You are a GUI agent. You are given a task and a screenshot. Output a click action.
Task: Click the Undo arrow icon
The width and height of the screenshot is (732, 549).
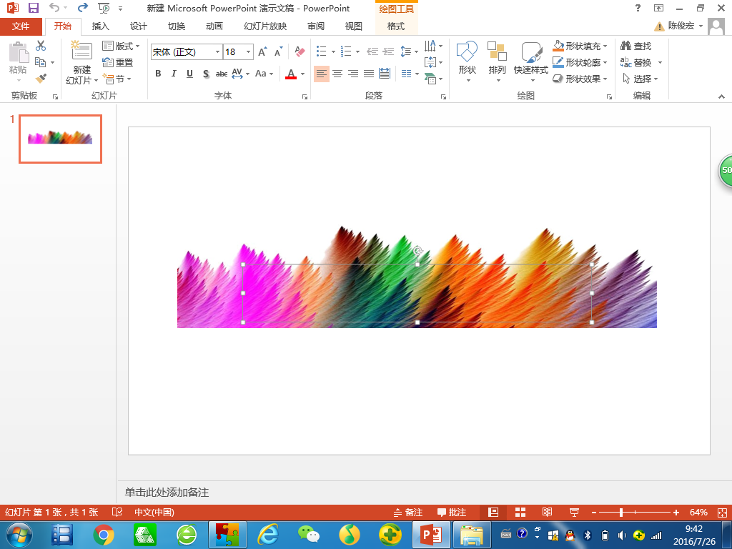[x=54, y=7]
